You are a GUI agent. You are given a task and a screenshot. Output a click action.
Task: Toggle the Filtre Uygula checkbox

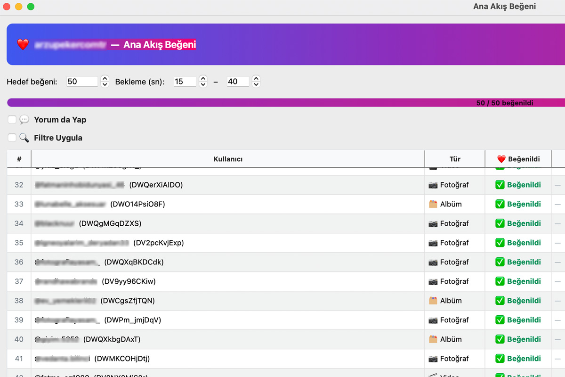(12, 138)
